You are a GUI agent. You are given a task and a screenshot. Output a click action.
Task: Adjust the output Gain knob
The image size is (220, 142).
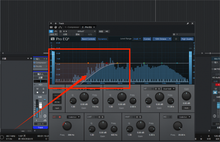(x=186, y=96)
